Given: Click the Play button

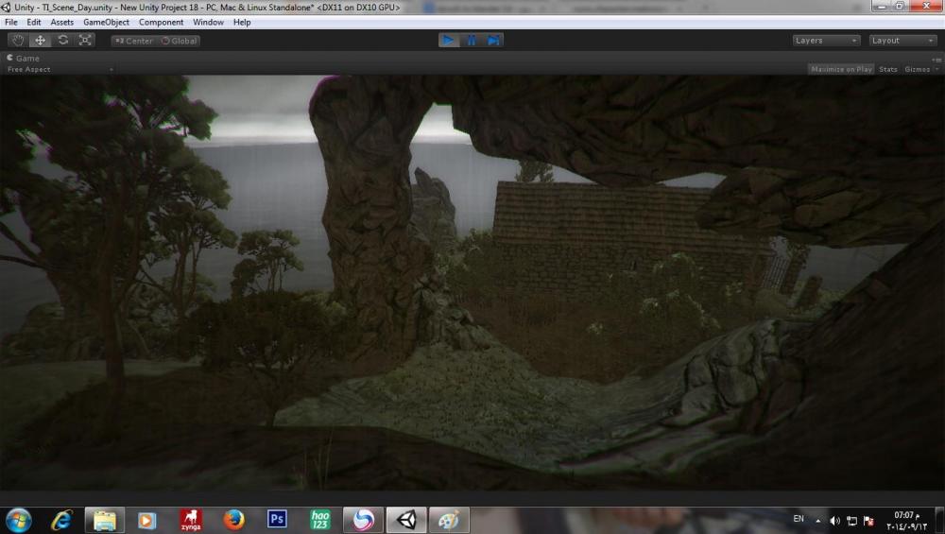Looking at the screenshot, I should click(x=448, y=41).
